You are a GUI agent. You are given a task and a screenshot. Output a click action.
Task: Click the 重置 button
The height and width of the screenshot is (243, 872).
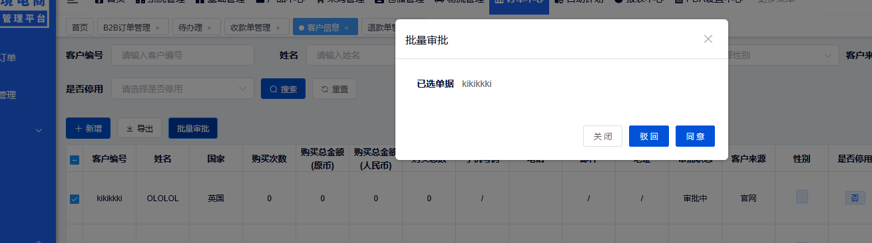334,88
